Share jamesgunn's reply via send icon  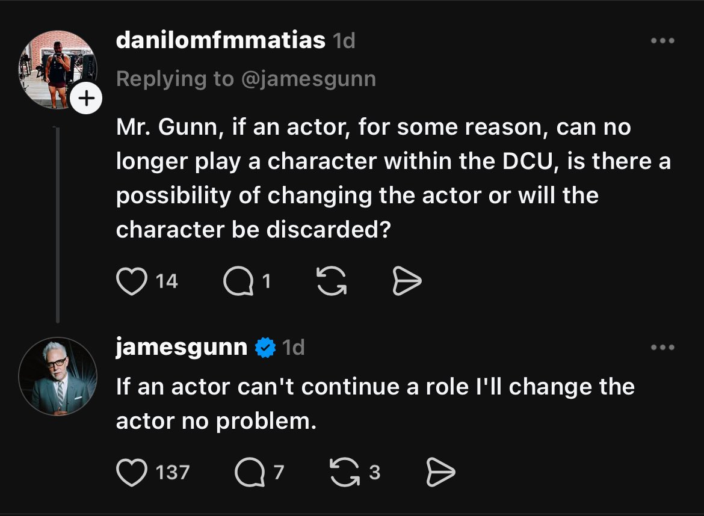click(440, 471)
